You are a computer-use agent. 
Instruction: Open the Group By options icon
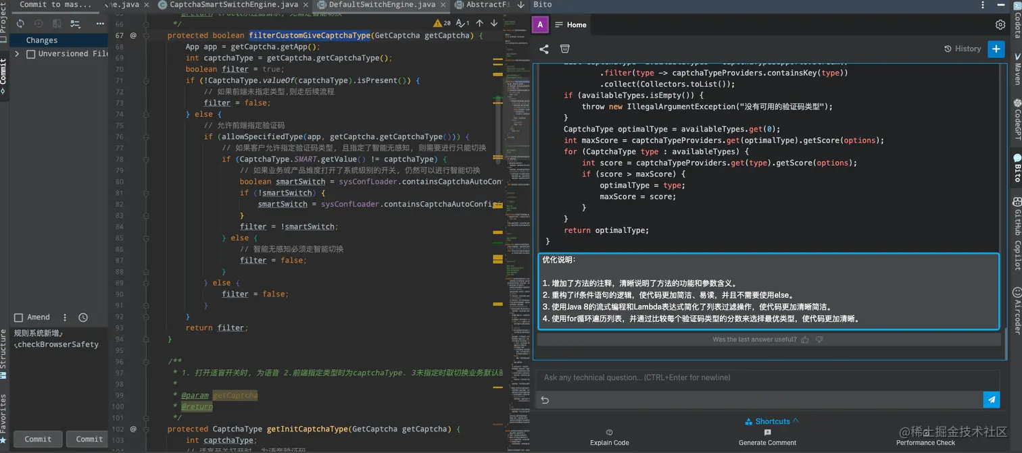click(x=75, y=24)
